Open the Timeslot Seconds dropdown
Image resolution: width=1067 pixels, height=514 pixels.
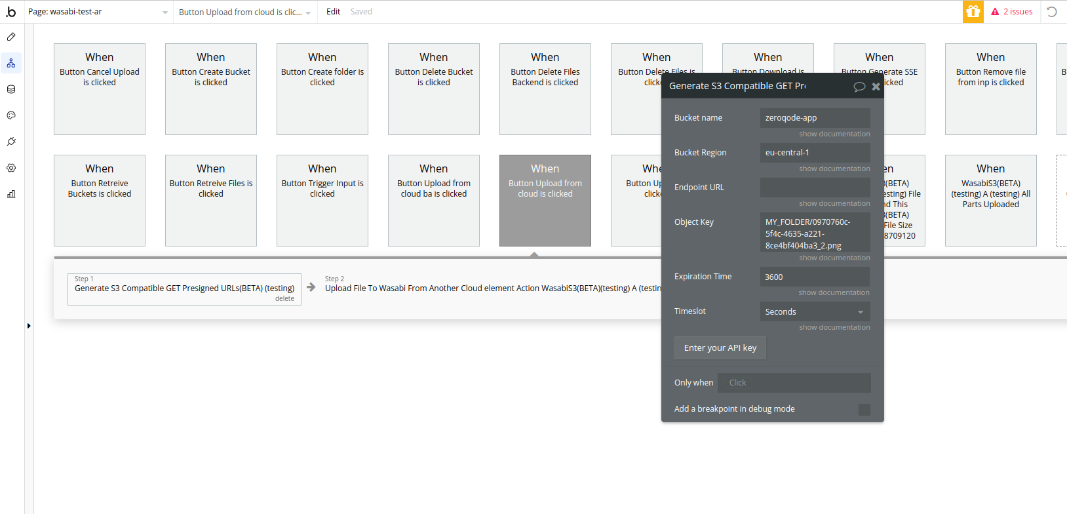click(815, 311)
